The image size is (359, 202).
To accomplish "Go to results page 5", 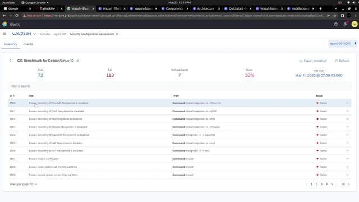I will [x=332, y=184].
